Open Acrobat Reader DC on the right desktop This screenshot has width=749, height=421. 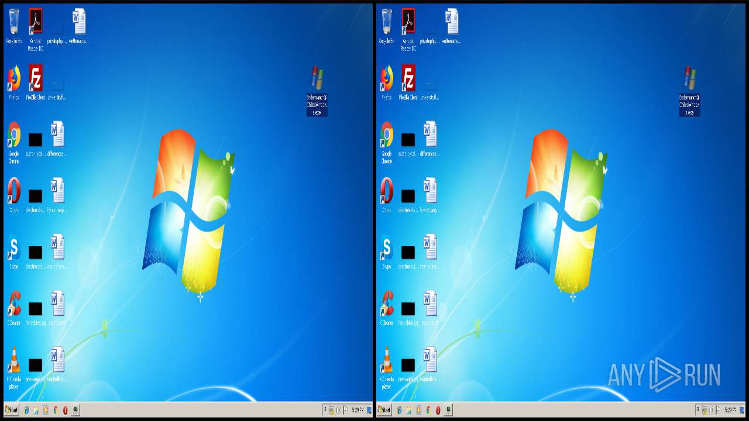pos(408,30)
